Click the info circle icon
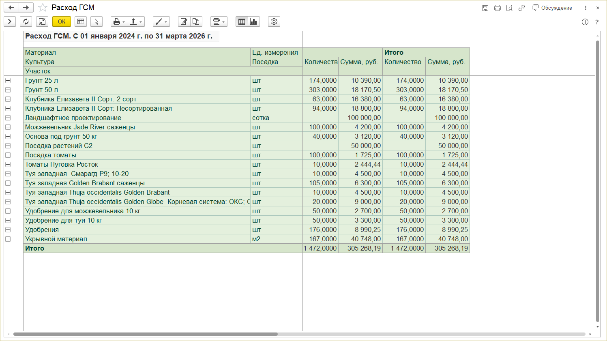The width and height of the screenshot is (607, 341). pos(585,22)
